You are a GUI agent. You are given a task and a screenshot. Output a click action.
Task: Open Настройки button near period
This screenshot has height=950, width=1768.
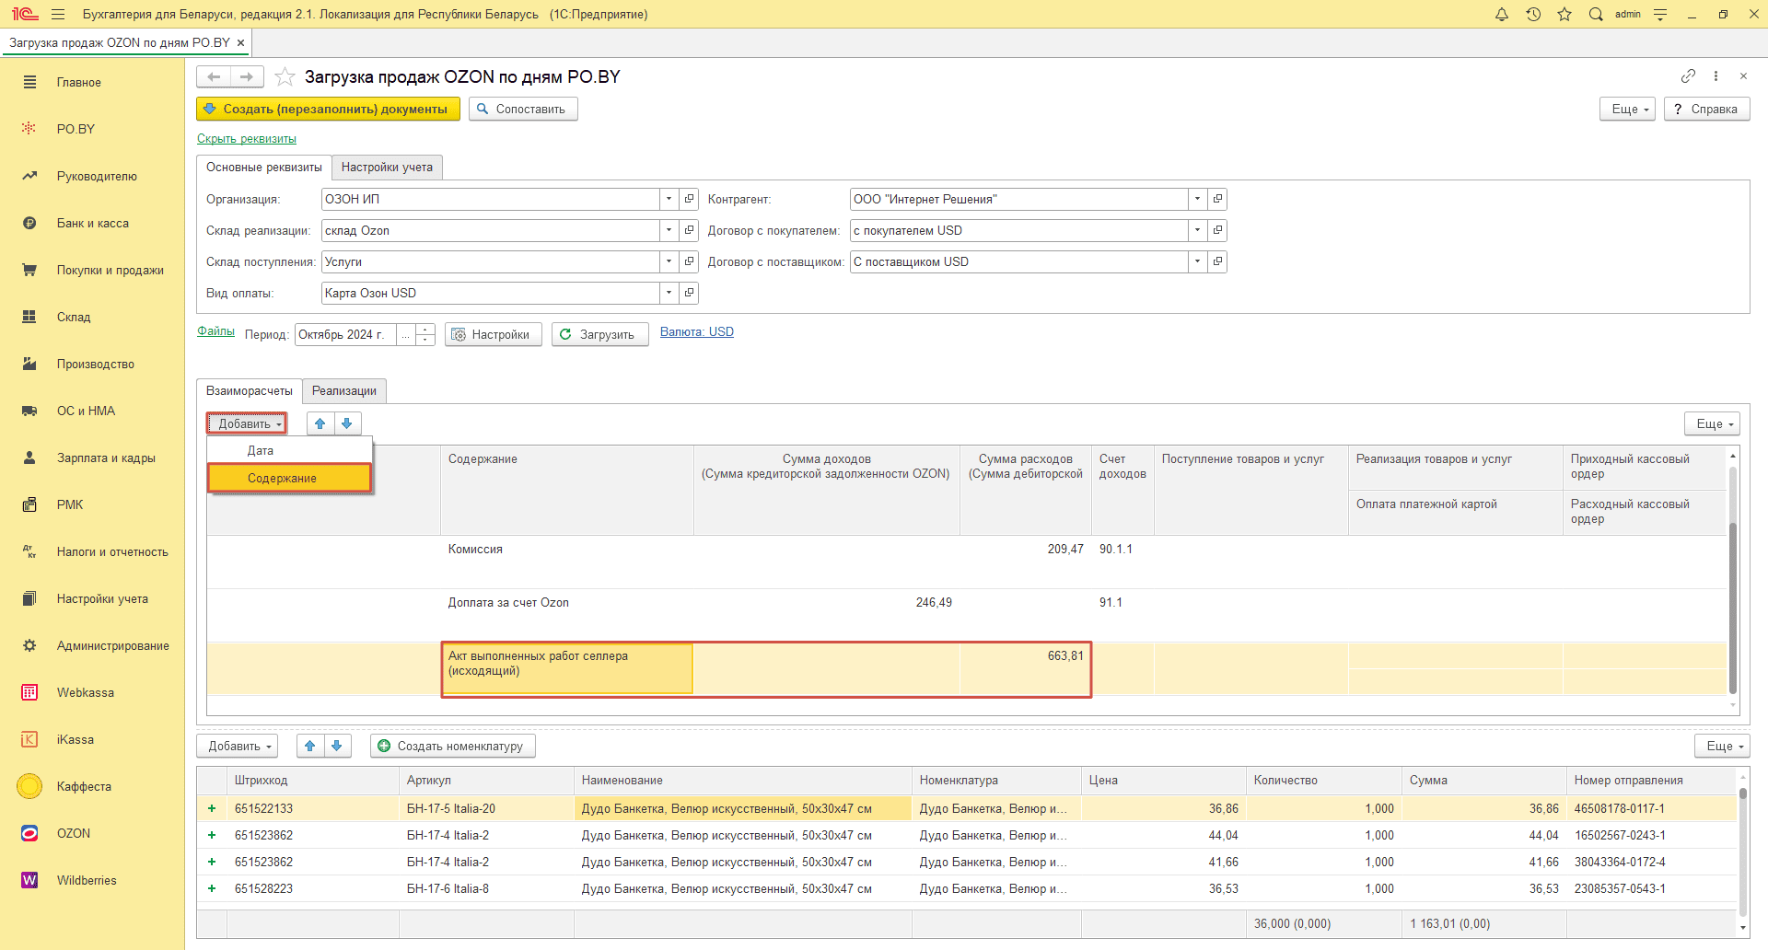click(x=493, y=334)
